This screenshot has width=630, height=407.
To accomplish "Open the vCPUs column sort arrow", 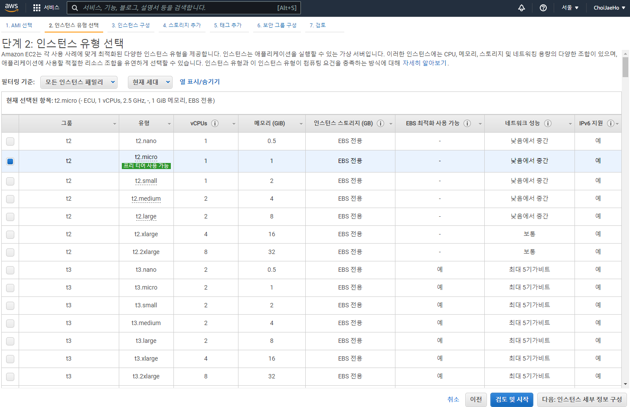I will 234,124.
